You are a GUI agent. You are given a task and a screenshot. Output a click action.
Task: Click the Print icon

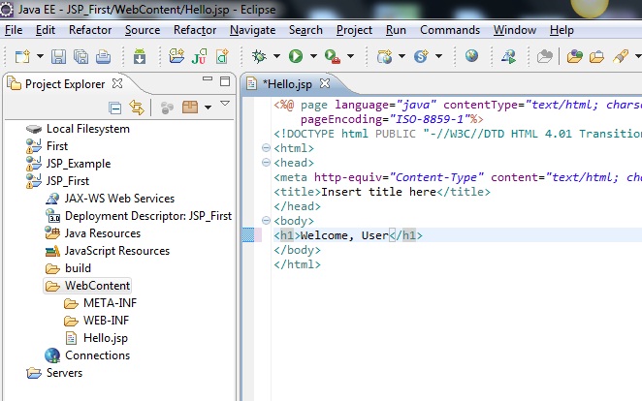(103, 56)
